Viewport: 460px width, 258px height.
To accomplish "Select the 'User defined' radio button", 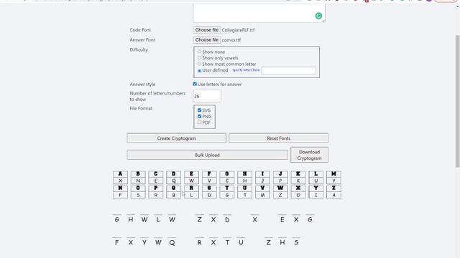I will (x=200, y=70).
